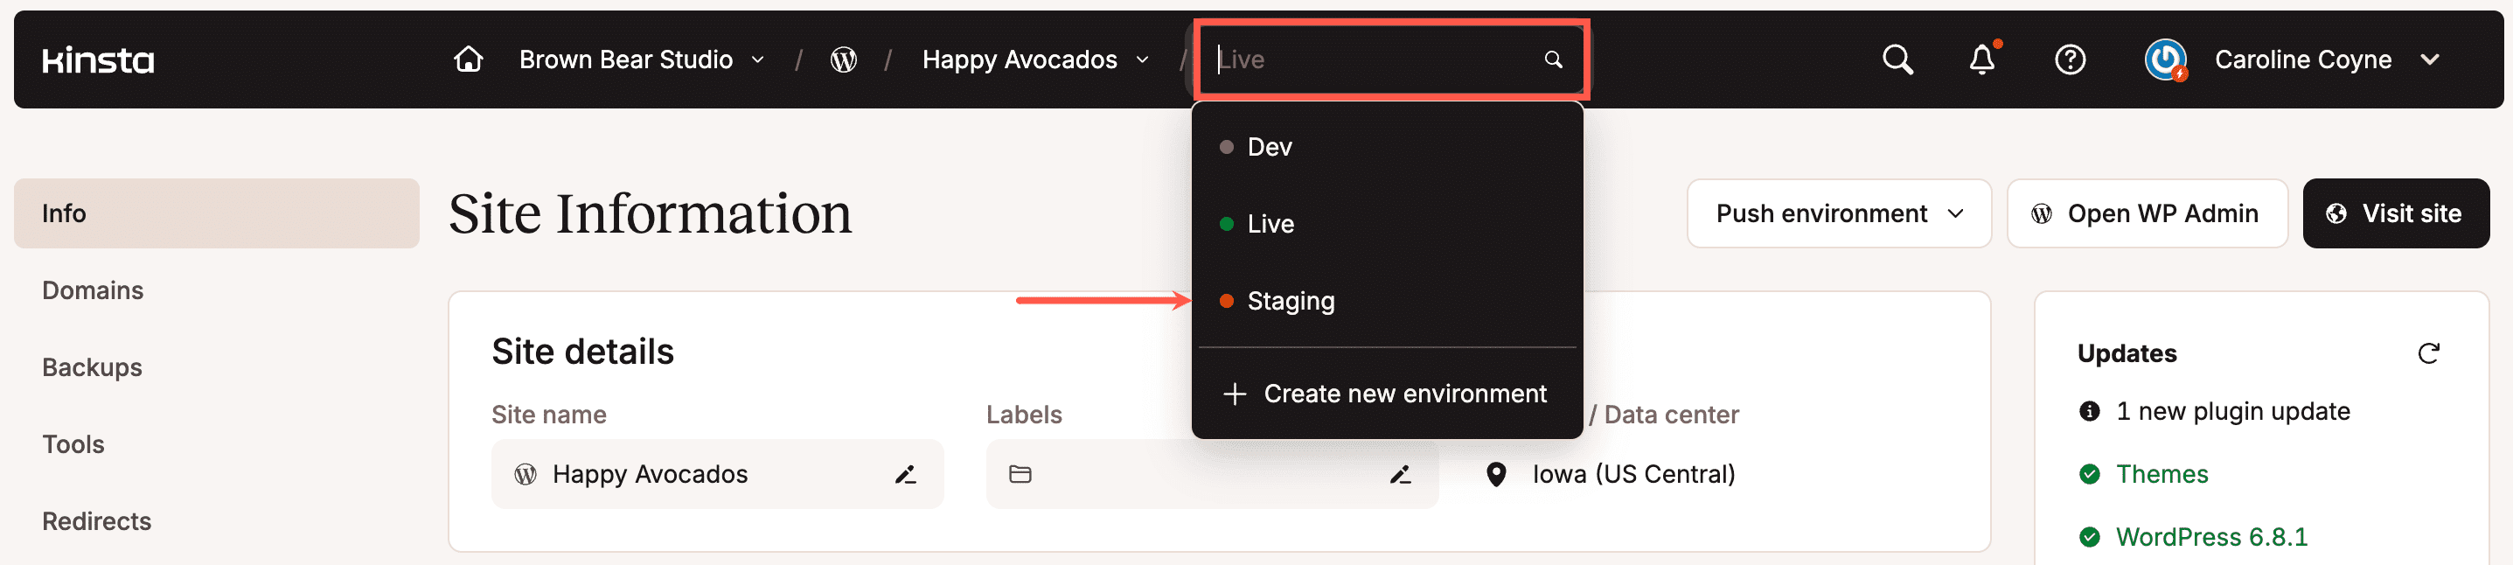Open the Domains section in the sidebar
Viewport: 2513px width, 565px height.
coord(93,289)
